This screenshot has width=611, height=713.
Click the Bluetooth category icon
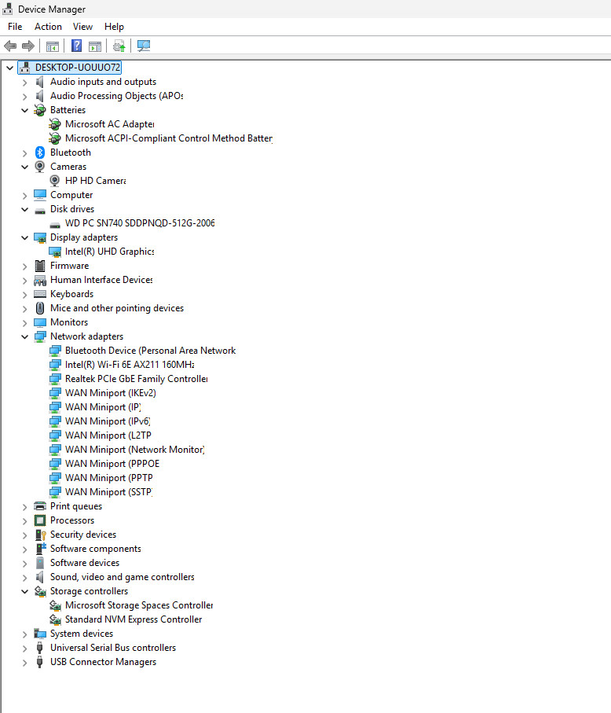tap(40, 153)
